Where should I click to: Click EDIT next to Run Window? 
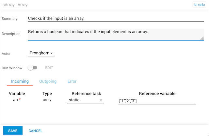(49, 68)
